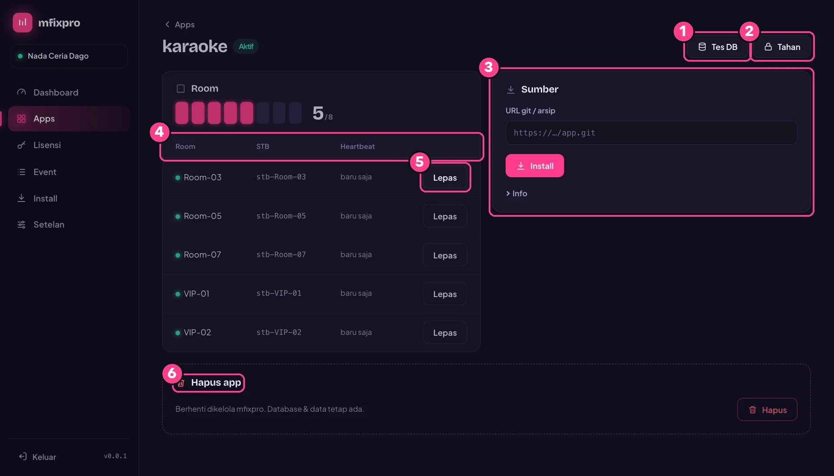Click the Lisensi key icon
This screenshot has width=834, height=476.
click(x=21, y=145)
